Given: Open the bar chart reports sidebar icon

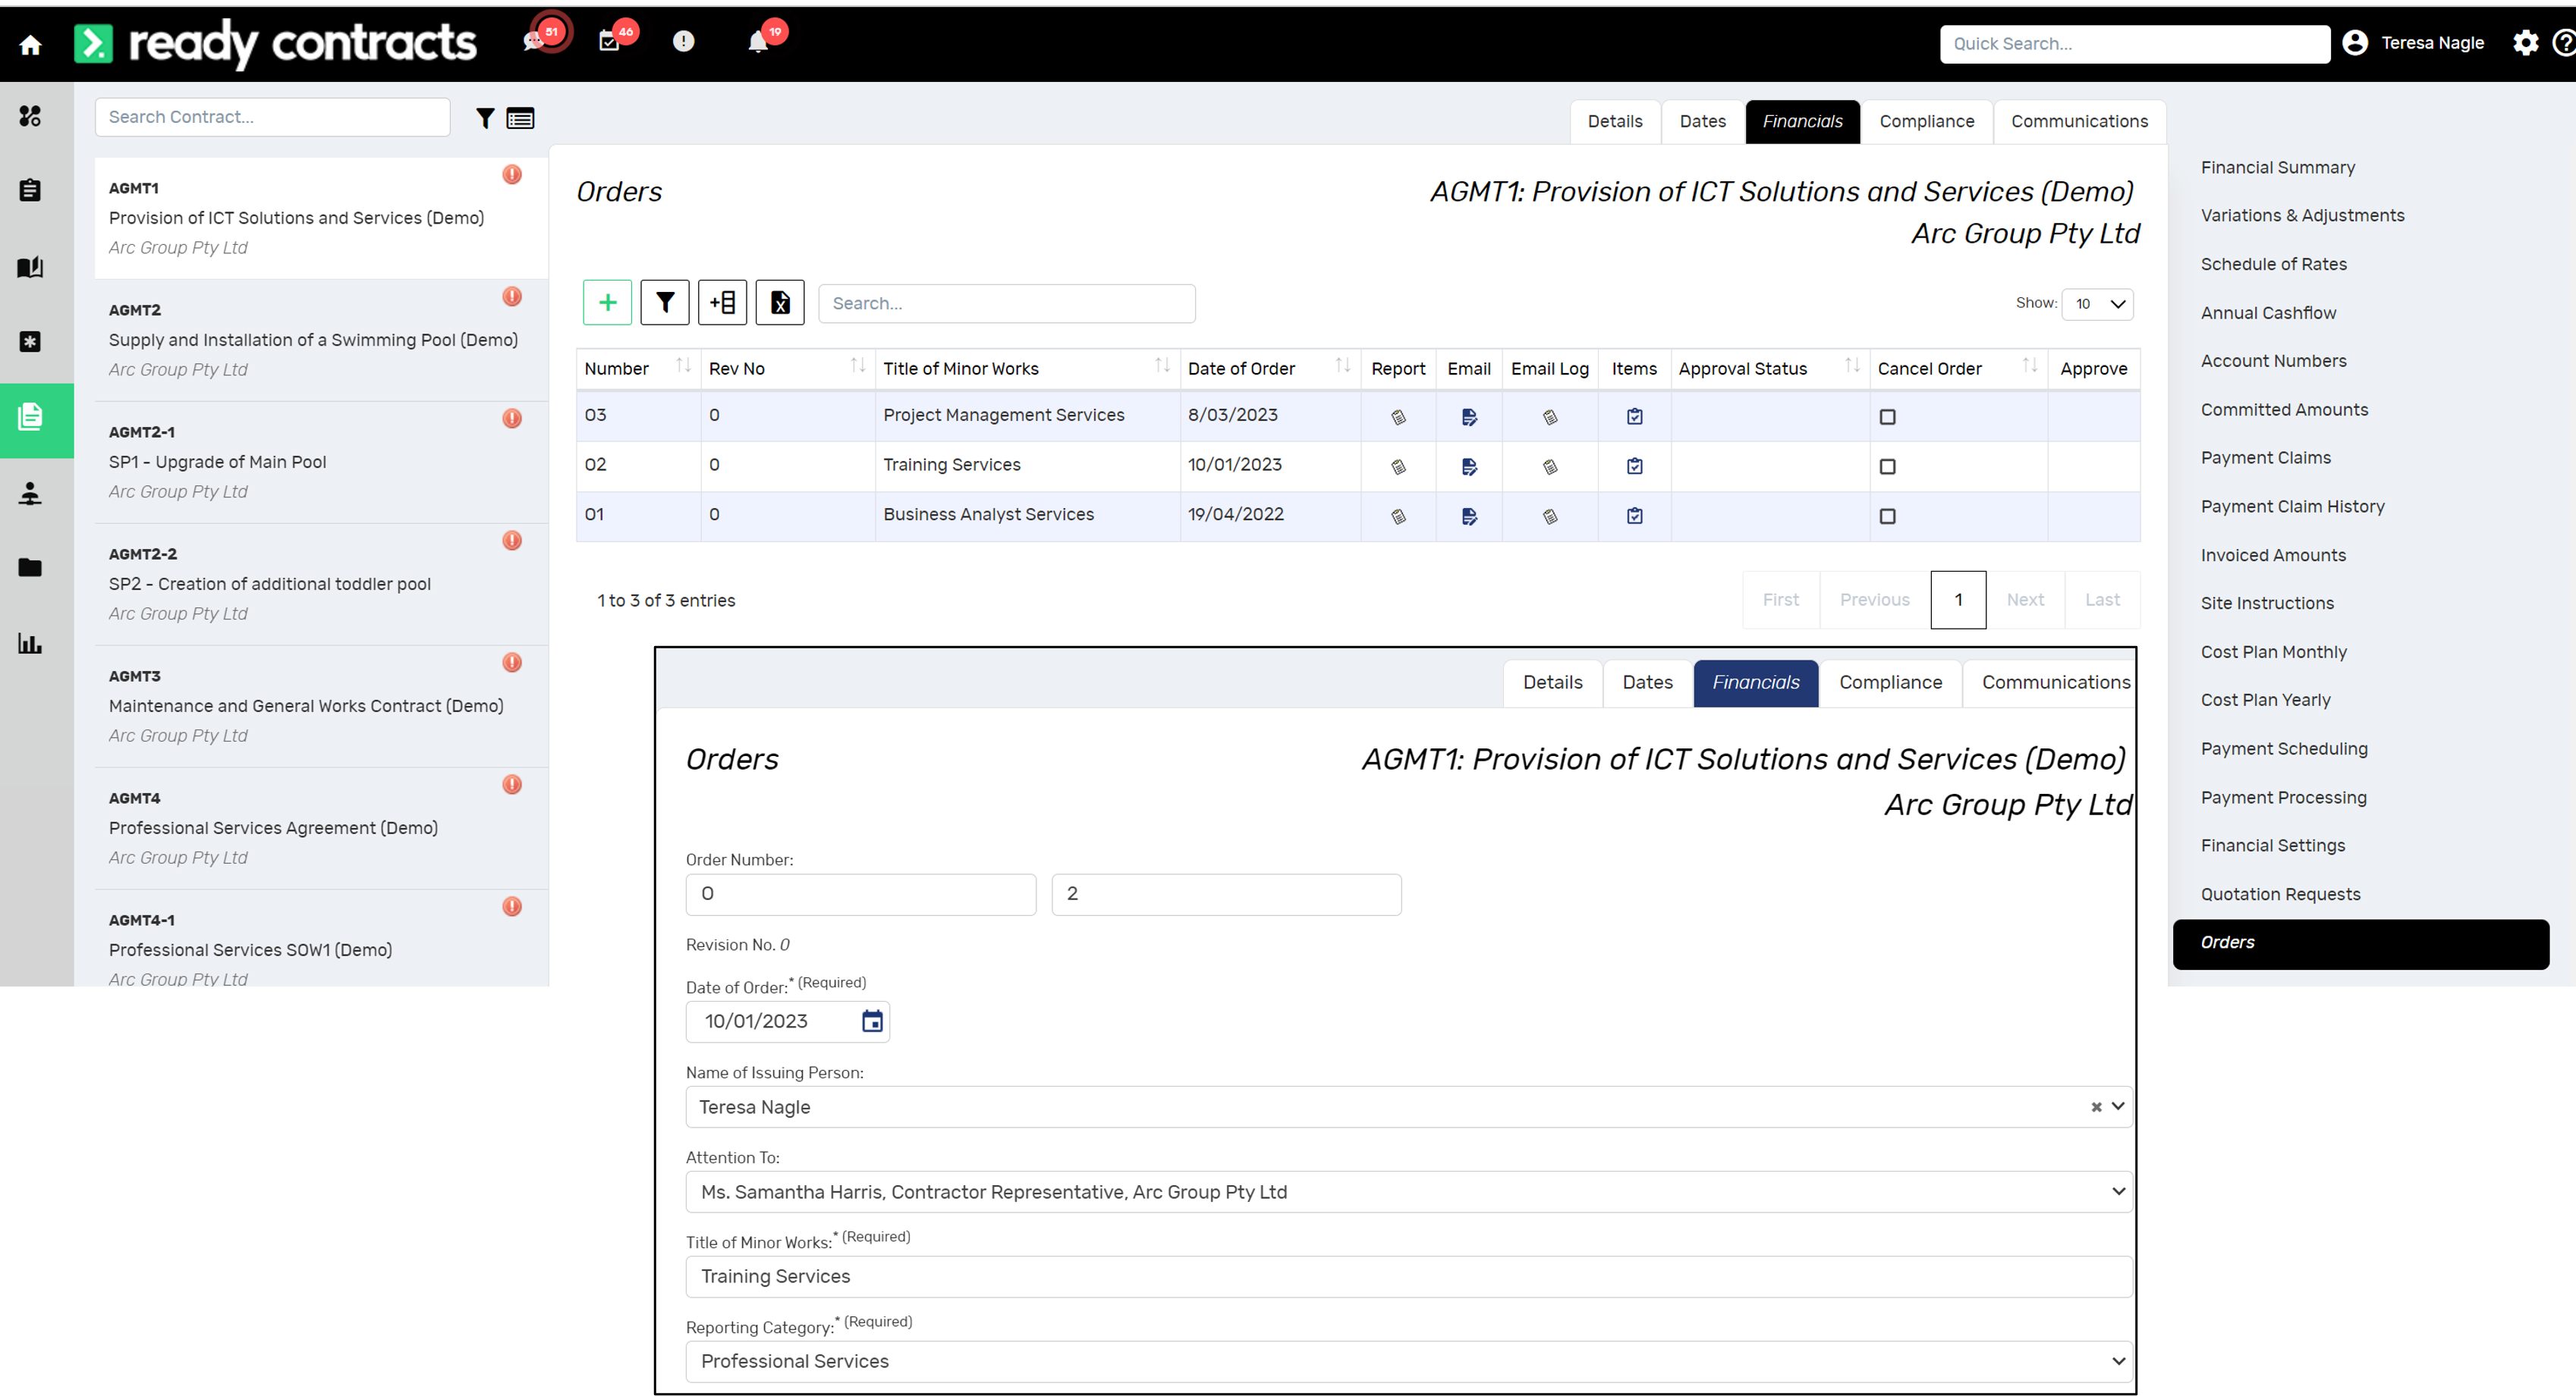Looking at the screenshot, I should point(30,644).
